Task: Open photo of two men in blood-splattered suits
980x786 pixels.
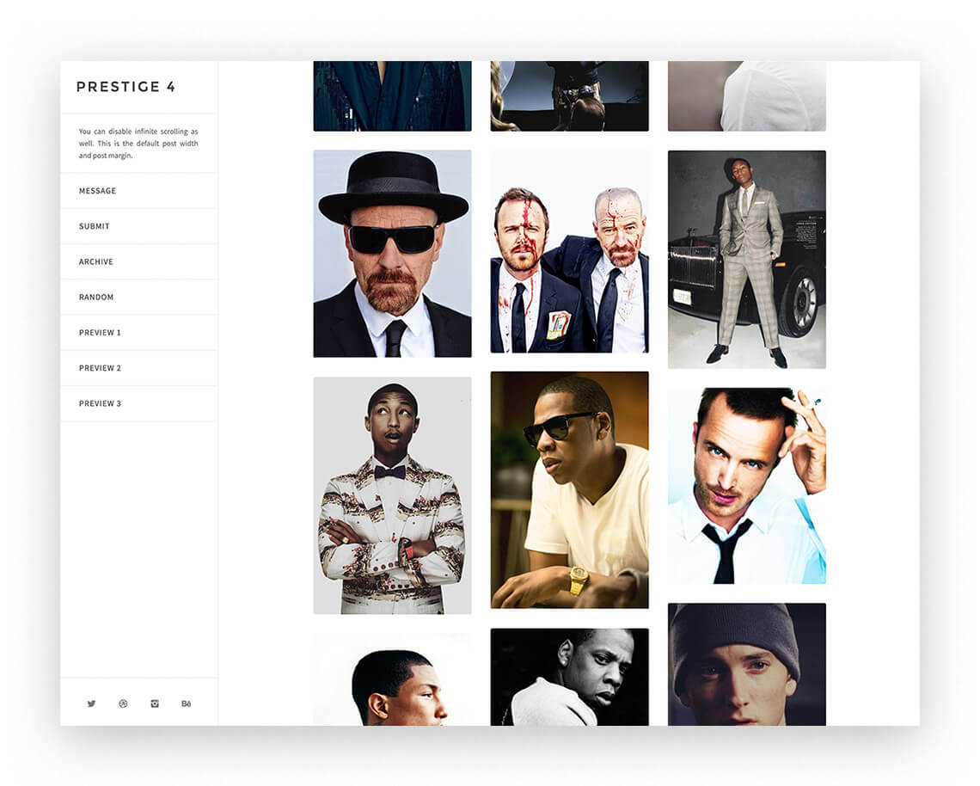Action: [569, 251]
